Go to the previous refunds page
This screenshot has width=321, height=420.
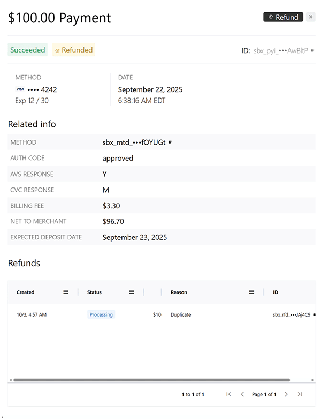tap(242, 394)
